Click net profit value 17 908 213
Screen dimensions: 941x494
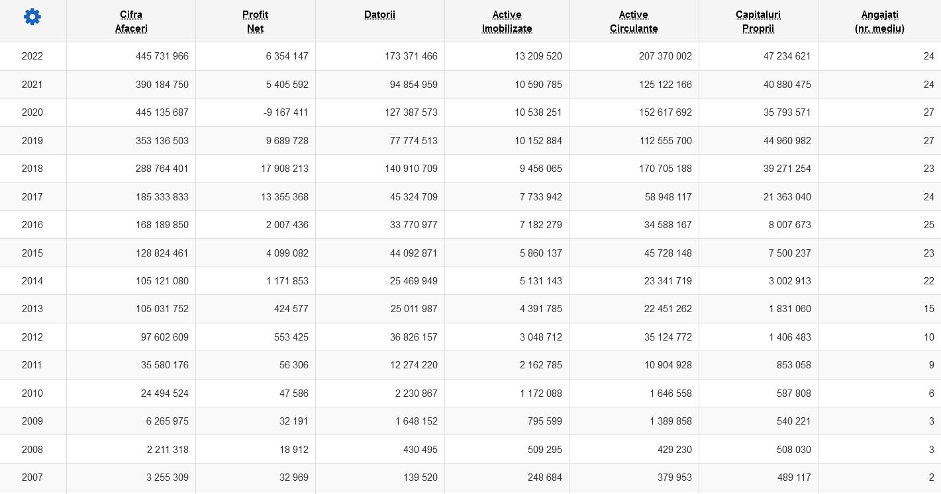click(x=285, y=169)
